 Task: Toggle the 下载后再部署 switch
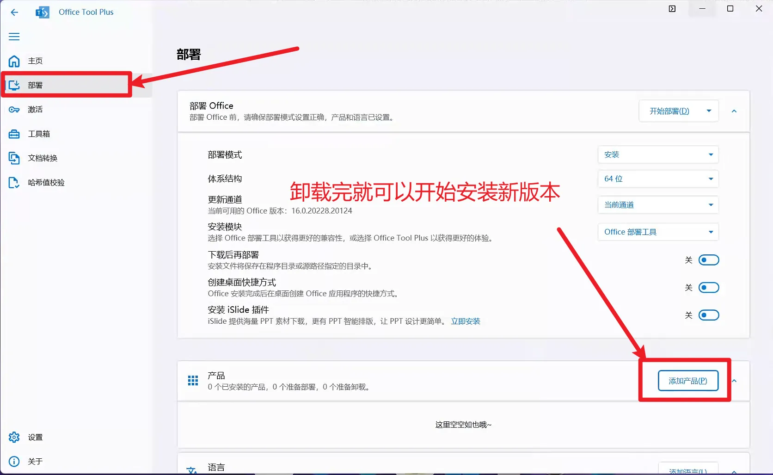tap(709, 260)
